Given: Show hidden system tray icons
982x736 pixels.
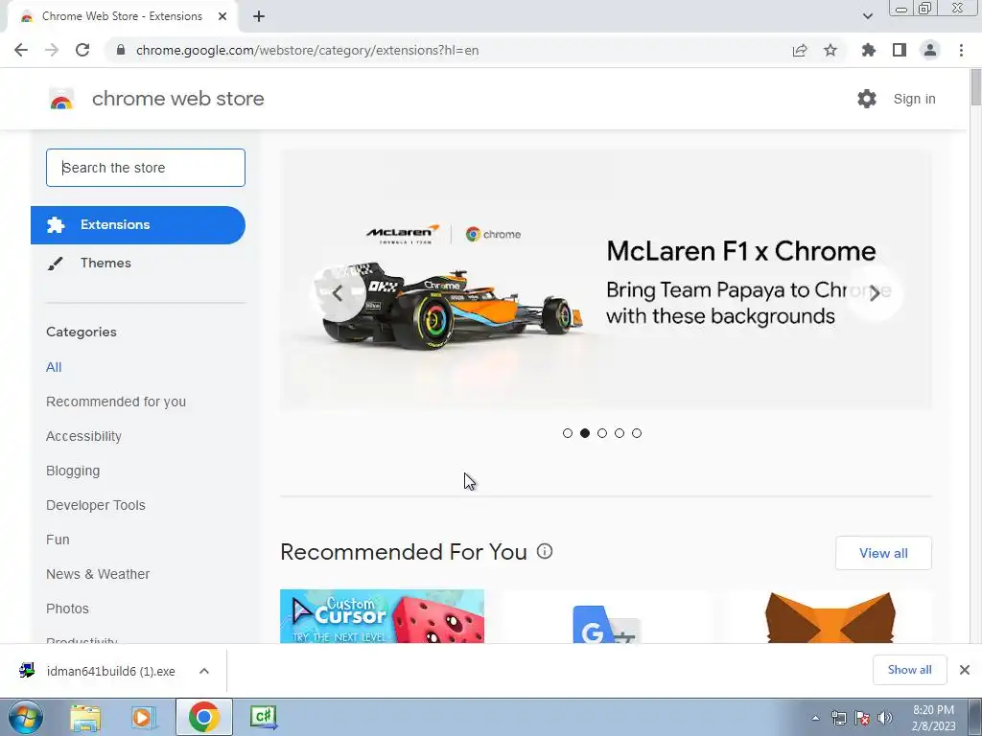Looking at the screenshot, I should click(815, 718).
